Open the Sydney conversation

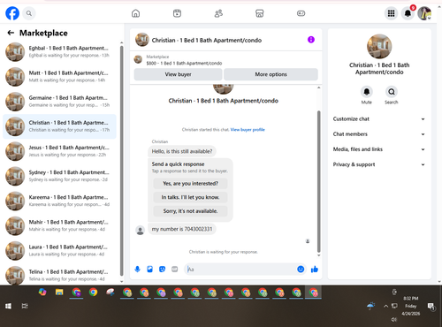click(x=59, y=176)
